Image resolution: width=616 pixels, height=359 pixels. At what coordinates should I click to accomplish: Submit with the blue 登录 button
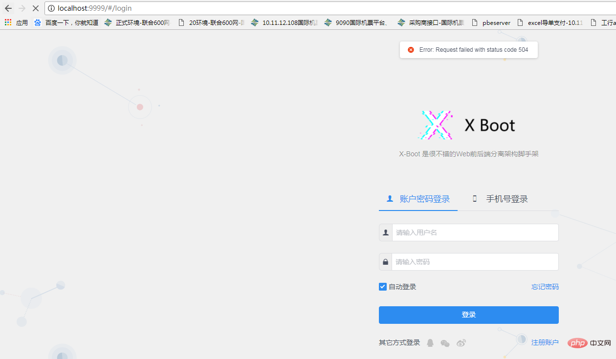click(469, 315)
